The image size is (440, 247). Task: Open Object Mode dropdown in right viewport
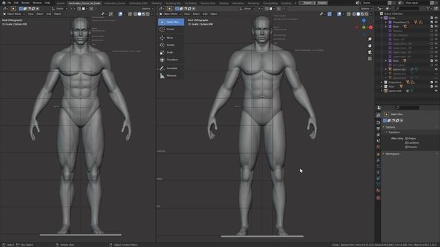(170, 14)
